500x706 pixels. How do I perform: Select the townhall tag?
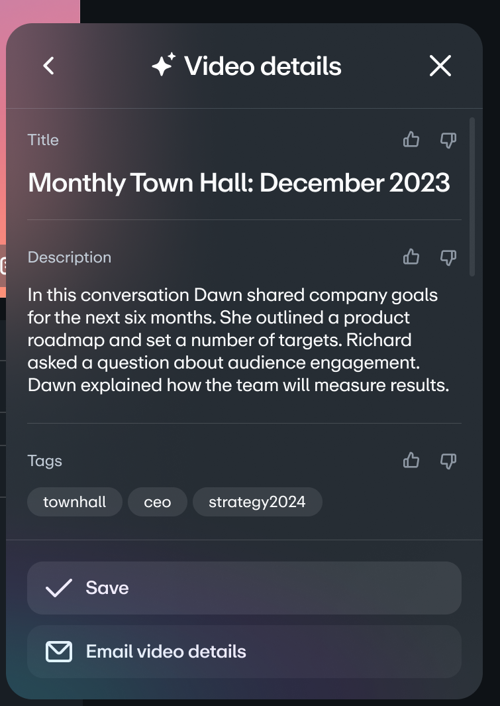tap(75, 502)
